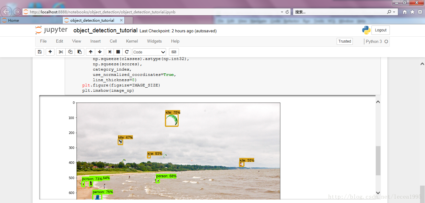The height and width of the screenshot is (203, 425).
Task: Click page scrollbar up arrow
Action: click(x=422, y=64)
